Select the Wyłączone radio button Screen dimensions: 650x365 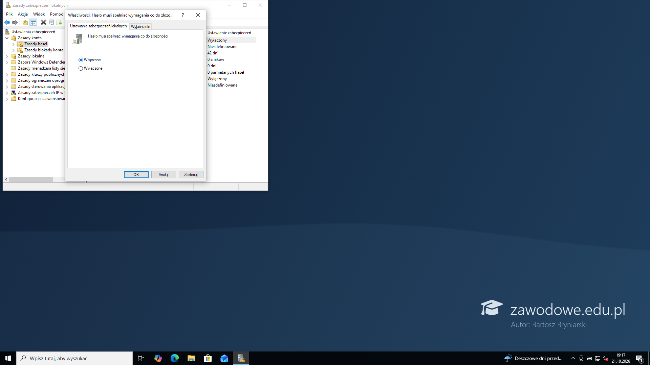click(81, 68)
